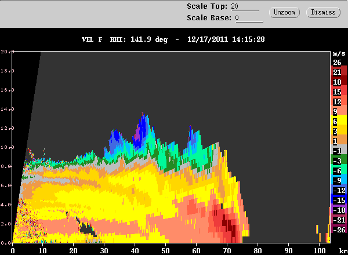Select the -3 m/s green swatch

(339, 159)
